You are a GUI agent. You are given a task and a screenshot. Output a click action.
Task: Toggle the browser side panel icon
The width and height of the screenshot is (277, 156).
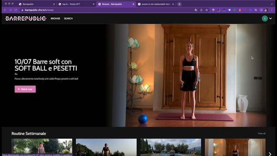[261, 10]
